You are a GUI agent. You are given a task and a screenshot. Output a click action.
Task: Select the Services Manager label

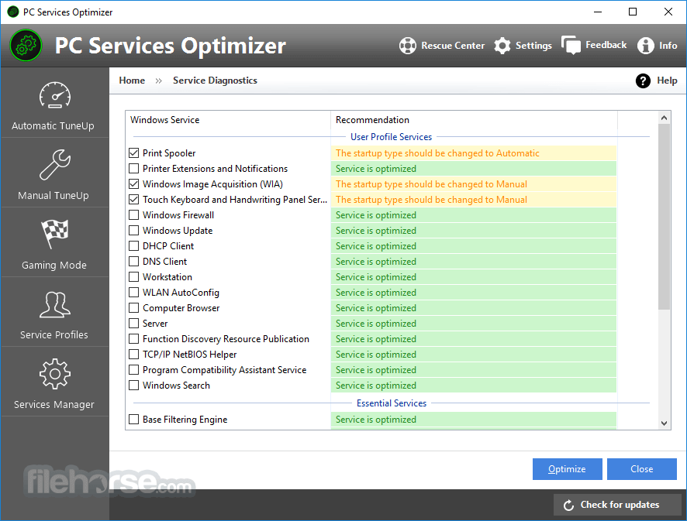click(54, 405)
